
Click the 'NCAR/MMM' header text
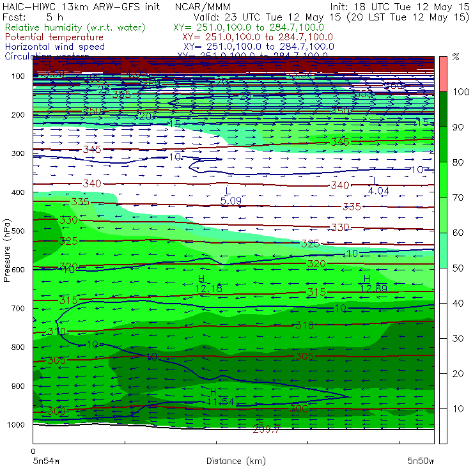pyautogui.click(x=203, y=6)
